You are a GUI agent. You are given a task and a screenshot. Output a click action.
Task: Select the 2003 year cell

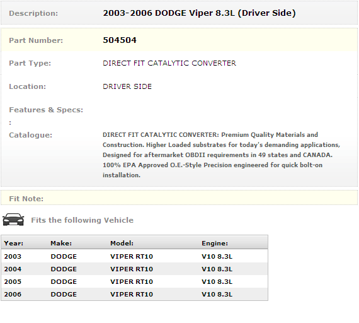coord(13,257)
